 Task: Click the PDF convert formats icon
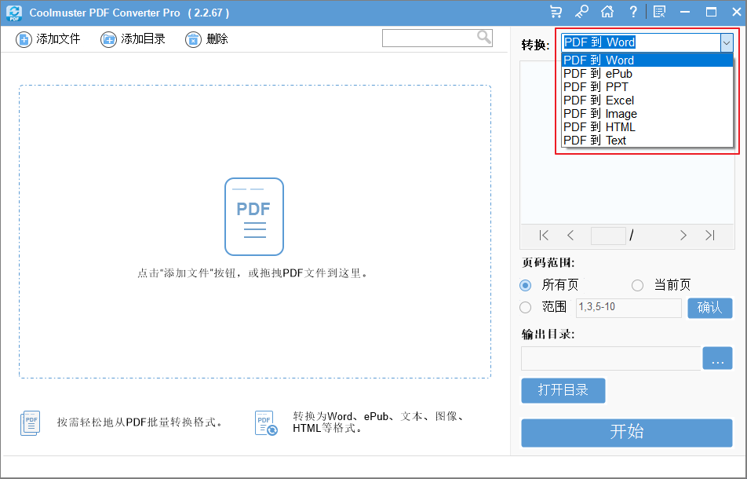pos(266,422)
